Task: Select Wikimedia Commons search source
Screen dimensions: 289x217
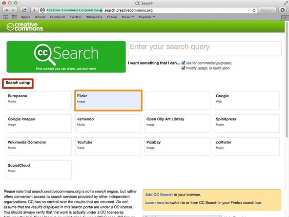Action: click(39, 147)
